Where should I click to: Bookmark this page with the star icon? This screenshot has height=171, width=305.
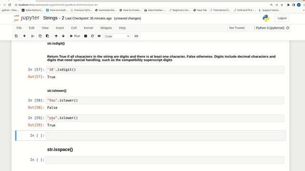click(282, 5)
